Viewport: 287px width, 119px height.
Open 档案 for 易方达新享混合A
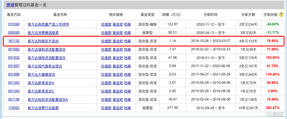tap(128, 83)
